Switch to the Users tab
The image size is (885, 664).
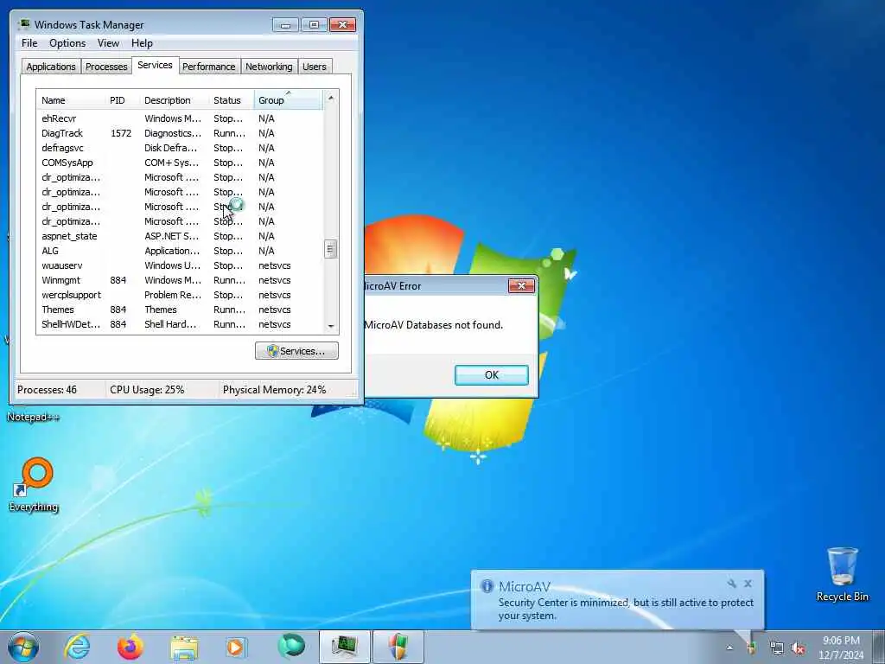[315, 66]
